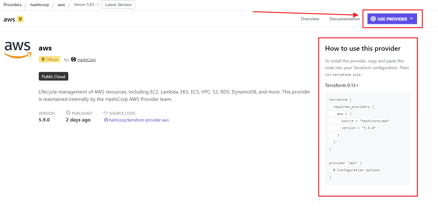The height and width of the screenshot is (210, 438).
Task: Click the Latest Version button
Action: click(x=118, y=5)
